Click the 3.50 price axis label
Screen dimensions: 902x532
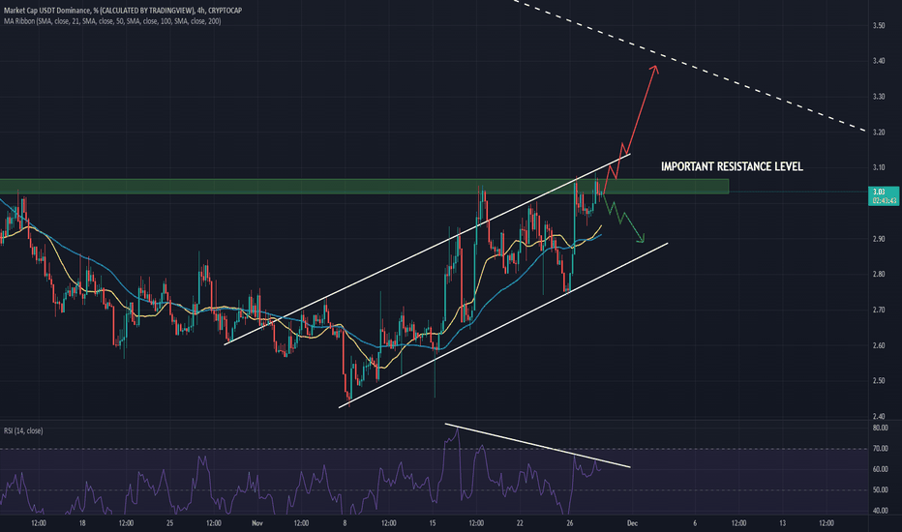coord(879,26)
